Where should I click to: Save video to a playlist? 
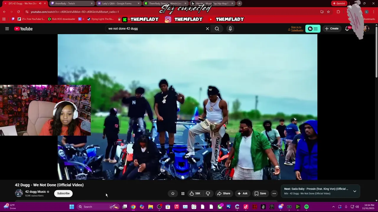tap(260, 193)
